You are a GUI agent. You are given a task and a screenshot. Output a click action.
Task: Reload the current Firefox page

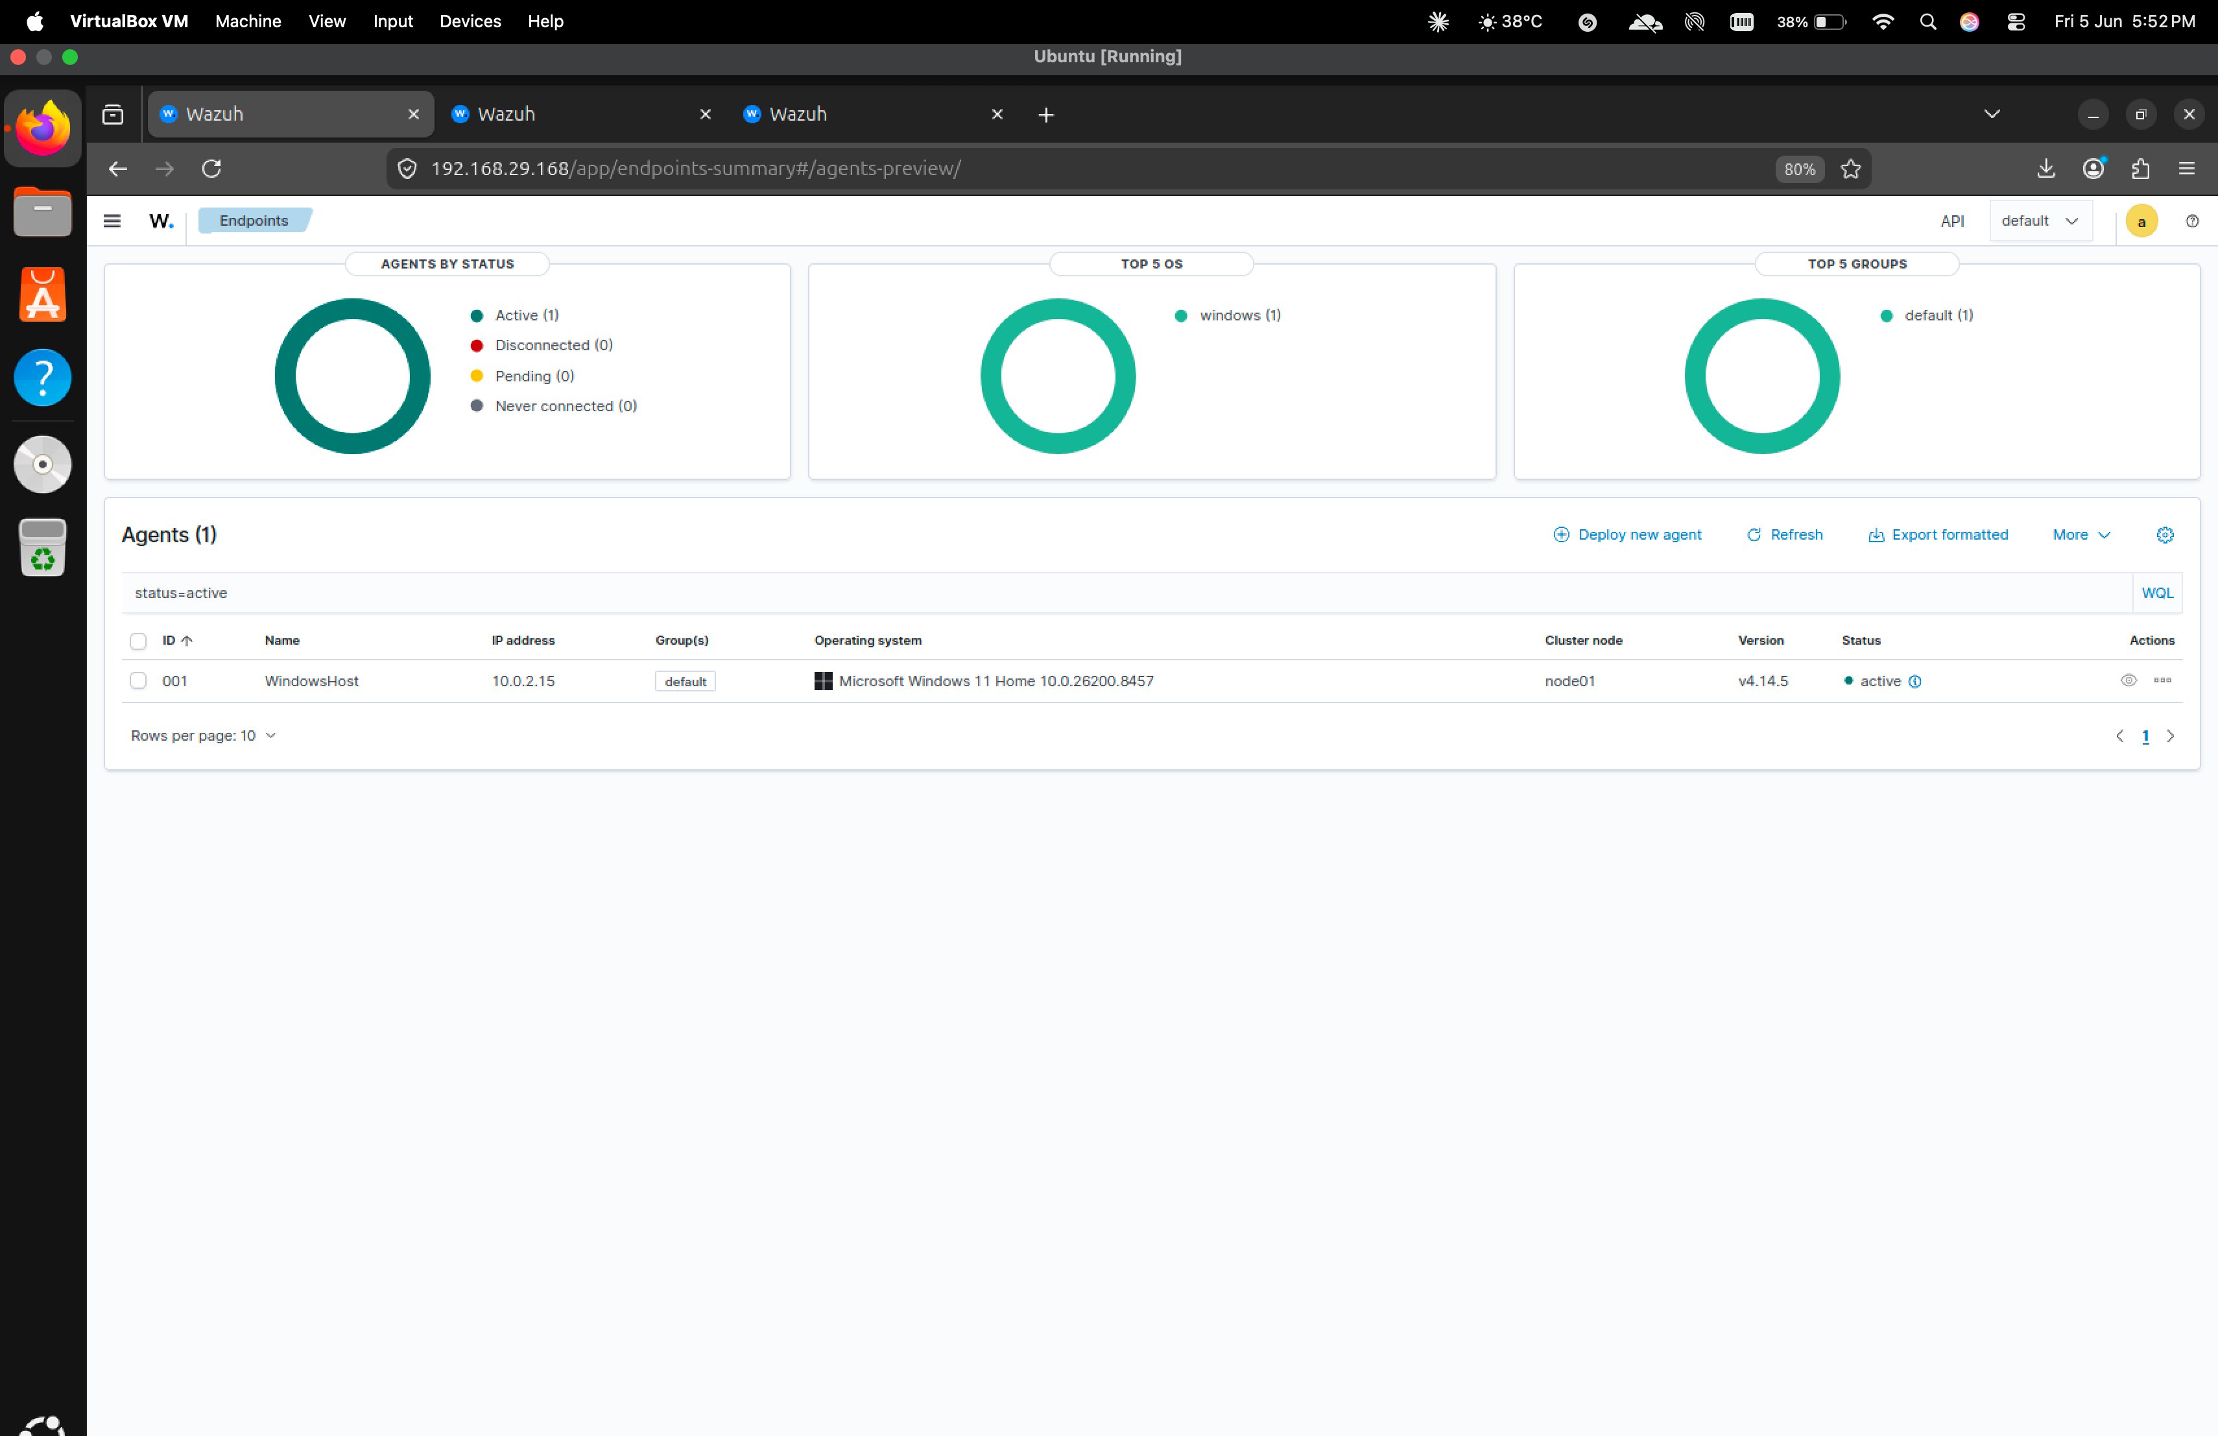tap(211, 169)
